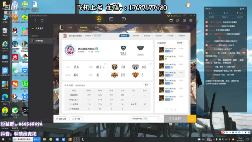Click the badge icon next to 220
This screenshot has width=252, height=142.
coord(114,75)
